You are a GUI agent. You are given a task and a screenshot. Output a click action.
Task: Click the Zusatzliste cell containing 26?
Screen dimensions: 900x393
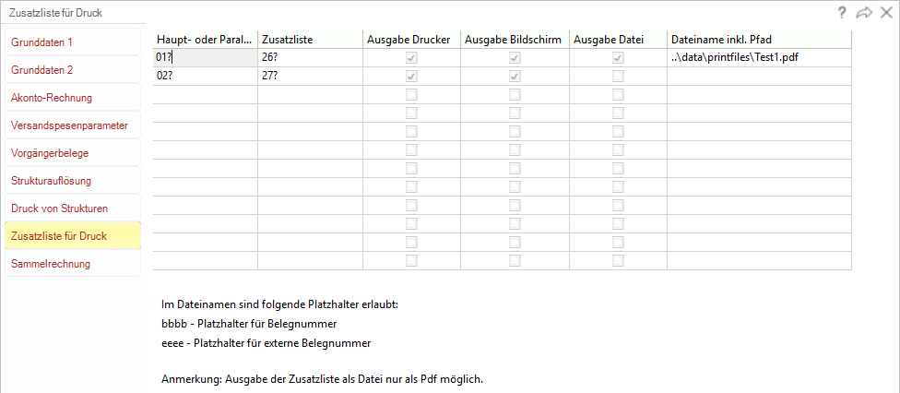point(310,57)
